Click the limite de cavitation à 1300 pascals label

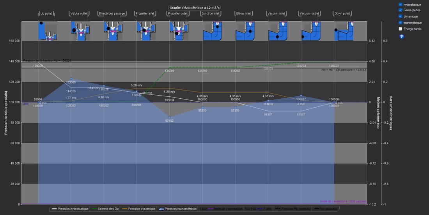tap(343, 201)
